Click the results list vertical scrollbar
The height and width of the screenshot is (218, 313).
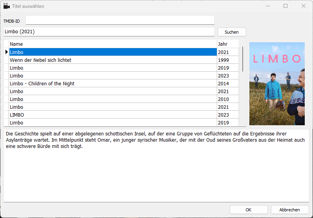pyautogui.click(x=243, y=59)
